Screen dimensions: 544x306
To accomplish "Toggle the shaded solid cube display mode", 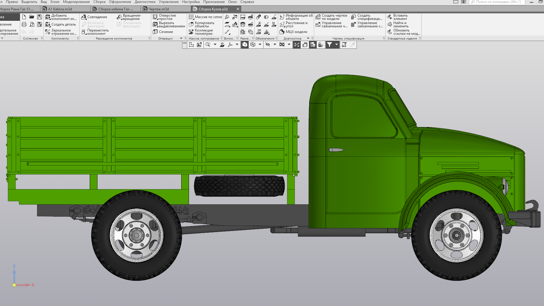I will point(245,45).
